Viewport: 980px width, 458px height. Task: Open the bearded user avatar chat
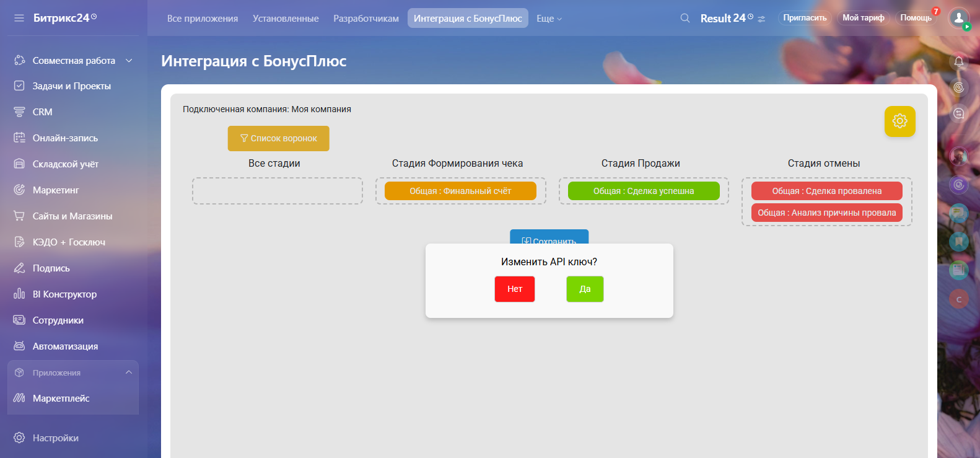(959, 156)
